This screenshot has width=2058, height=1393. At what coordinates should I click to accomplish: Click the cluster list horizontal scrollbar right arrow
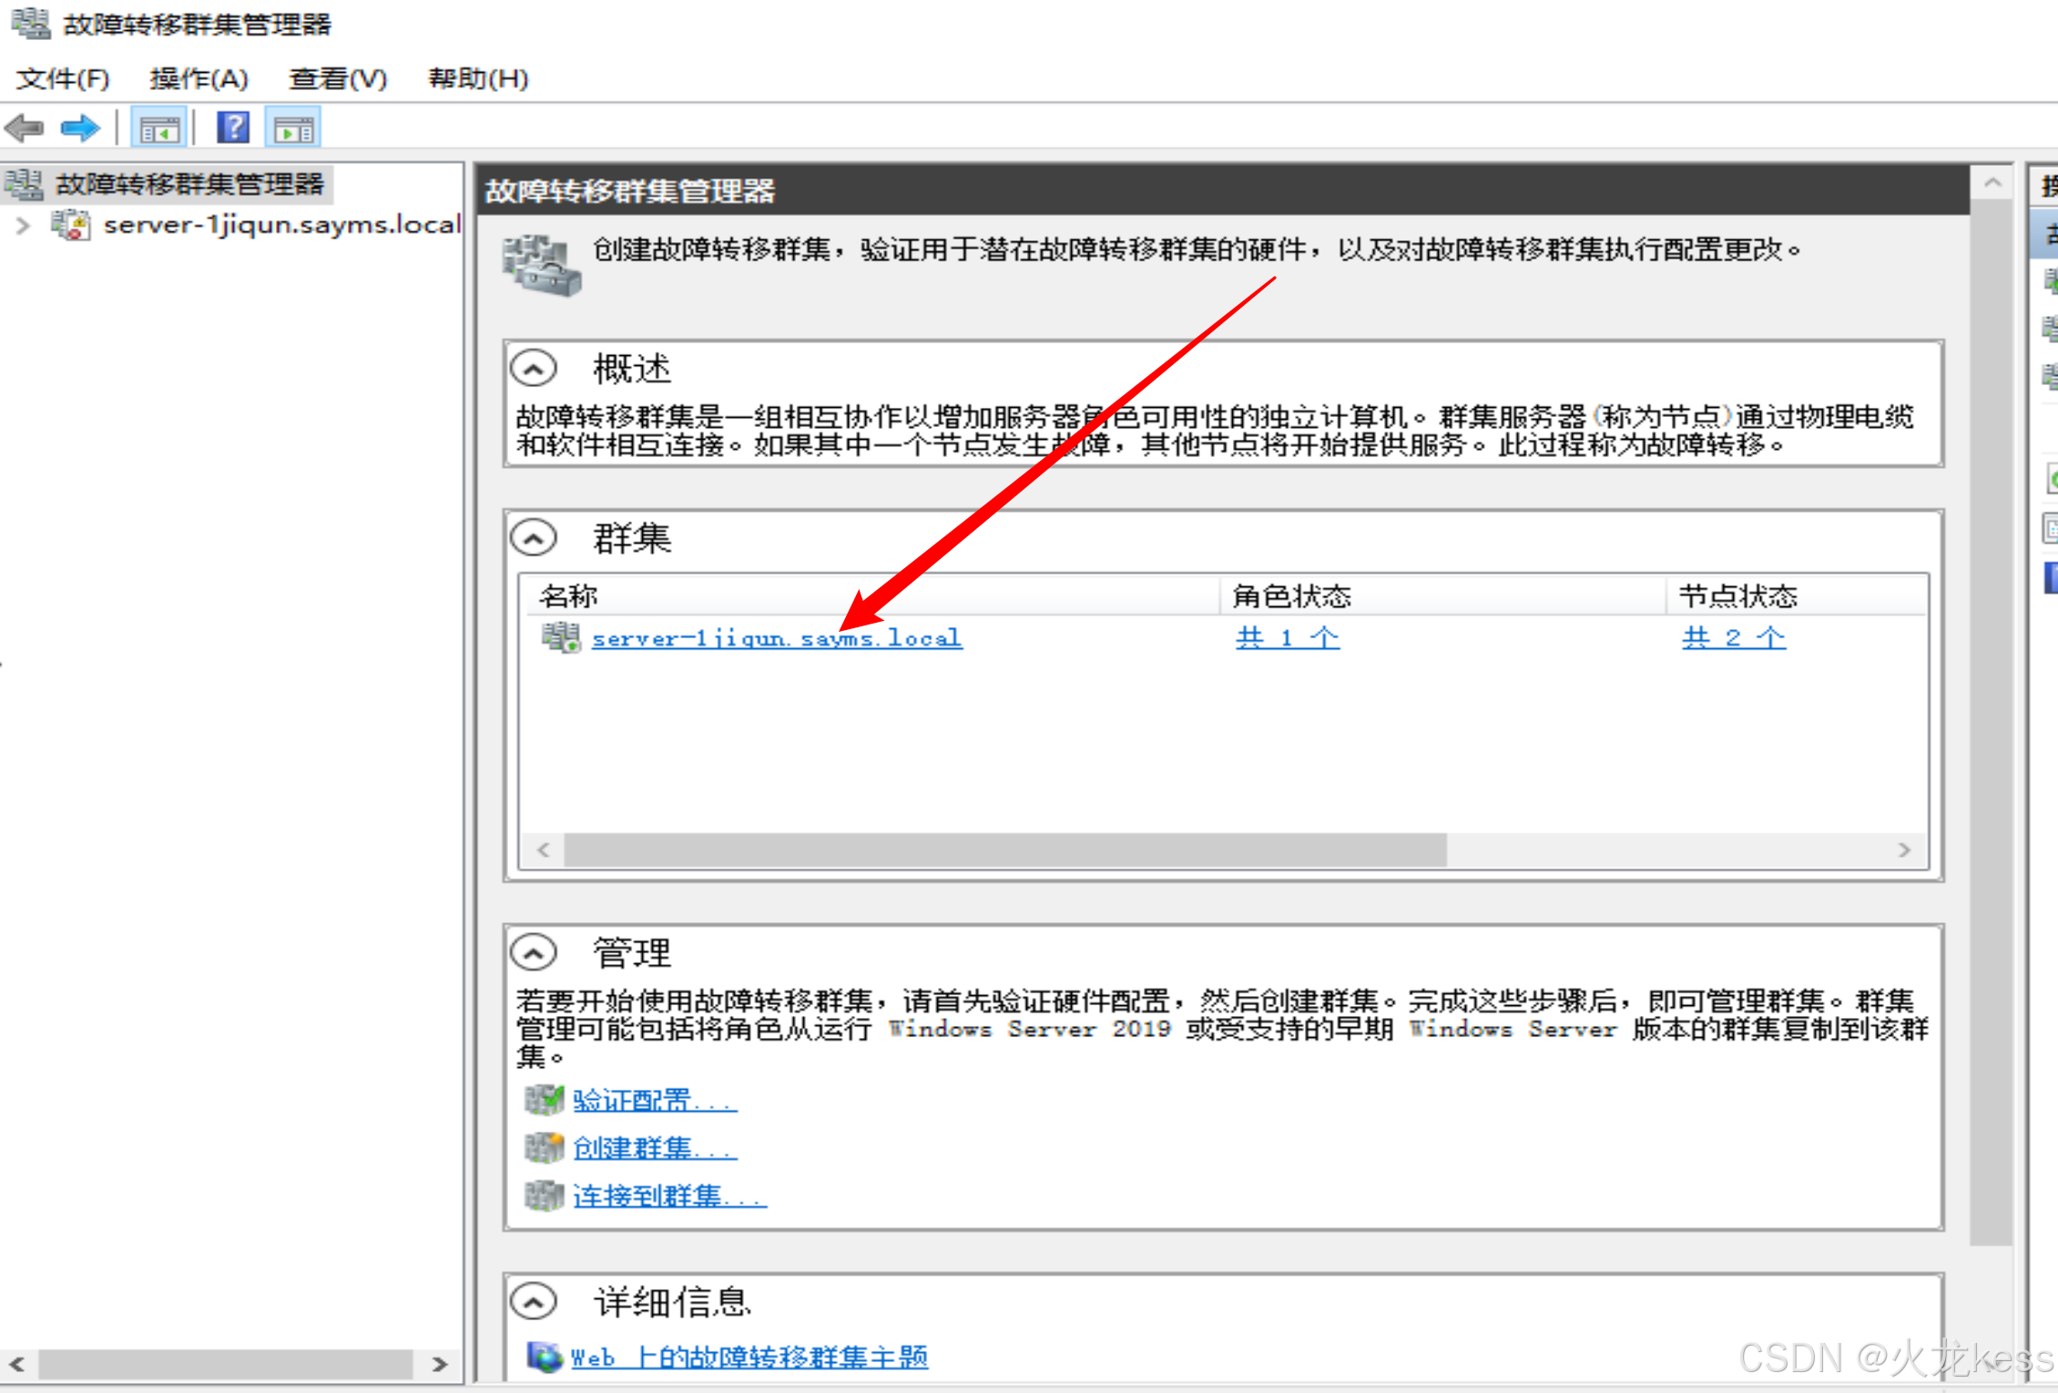click(x=1904, y=850)
